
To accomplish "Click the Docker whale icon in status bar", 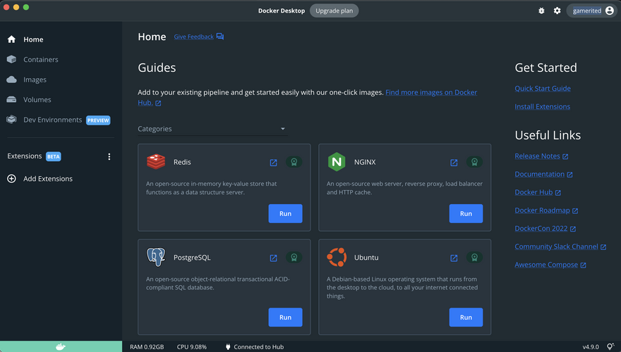I will tap(61, 346).
